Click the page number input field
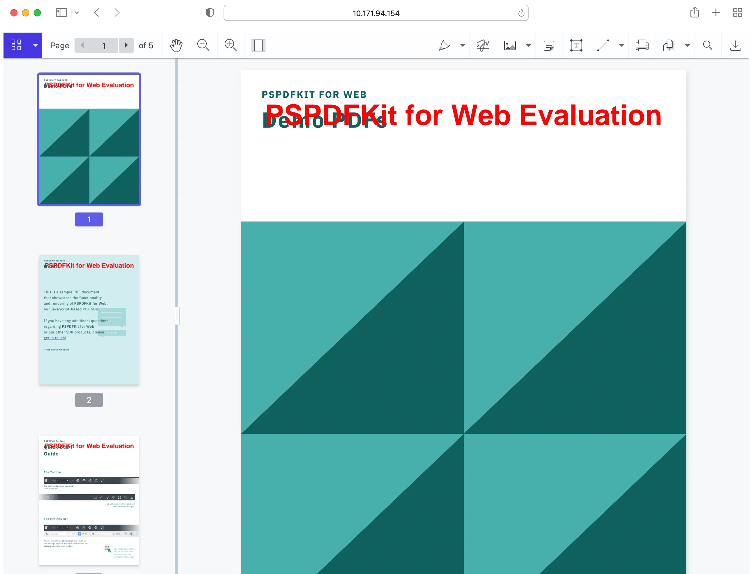 pyautogui.click(x=104, y=45)
